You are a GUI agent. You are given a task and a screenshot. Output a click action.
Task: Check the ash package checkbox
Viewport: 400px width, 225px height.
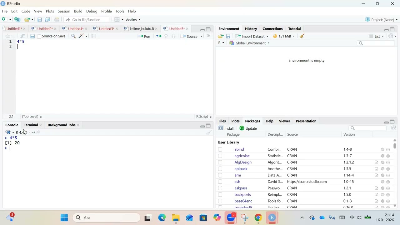point(220,182)
